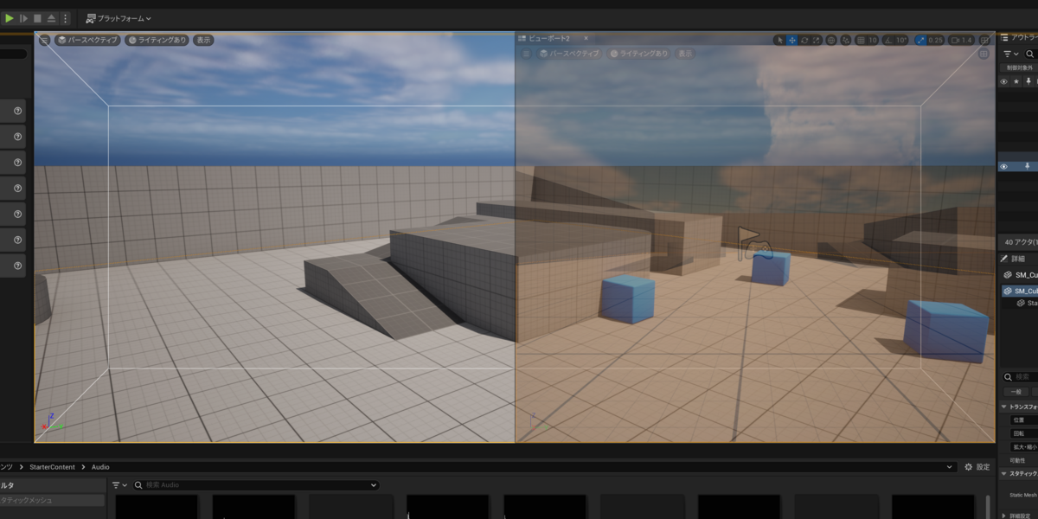1038x519 pixels.
Task: Click bottommost help question mark in left panel
Action: click(x=17, y=265)
